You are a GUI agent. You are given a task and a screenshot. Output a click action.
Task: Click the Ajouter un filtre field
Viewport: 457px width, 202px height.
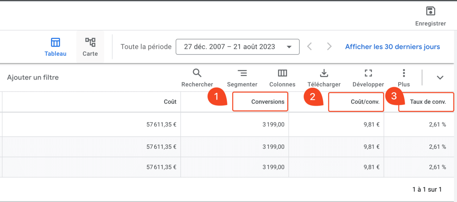(x=33, y=77)
